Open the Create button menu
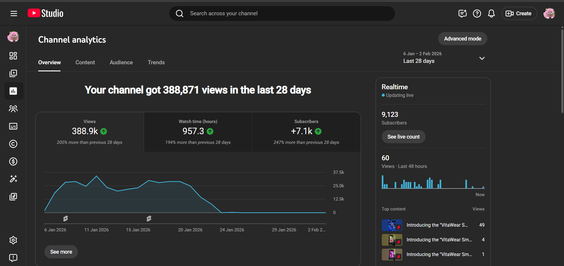564x266 pixels. coord(519,14)
